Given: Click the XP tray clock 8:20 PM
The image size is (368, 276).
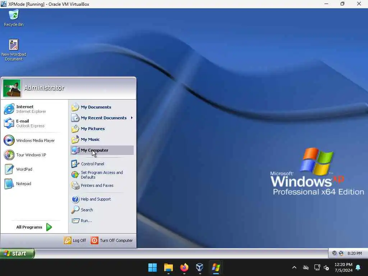Looking at the screenshot, I should pos(354,253).
